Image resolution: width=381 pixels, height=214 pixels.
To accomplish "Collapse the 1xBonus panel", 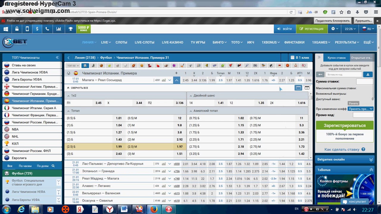I will (371, 170).
